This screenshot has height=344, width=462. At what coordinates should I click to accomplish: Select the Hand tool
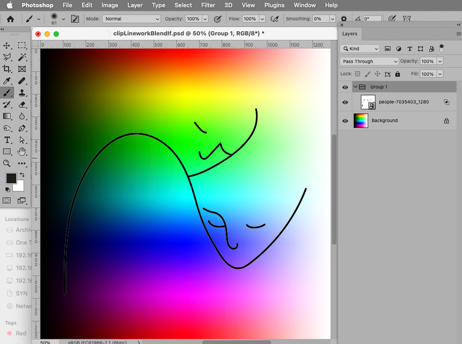(x=22, y=151)
